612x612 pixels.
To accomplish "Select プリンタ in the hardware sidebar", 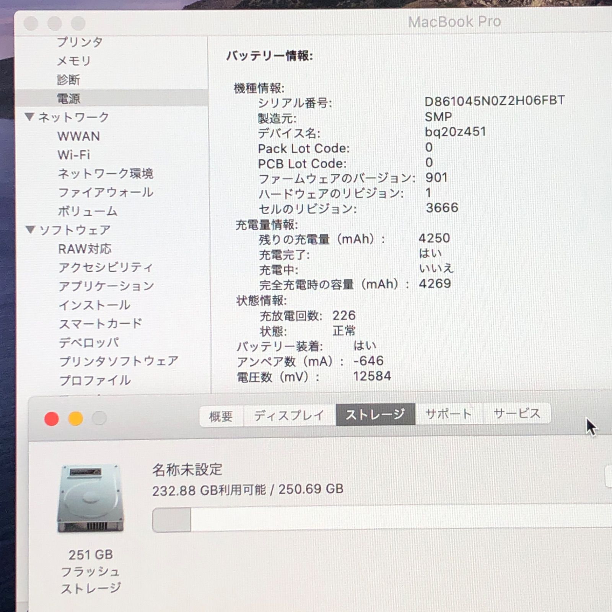I will [x=80, y=42].
